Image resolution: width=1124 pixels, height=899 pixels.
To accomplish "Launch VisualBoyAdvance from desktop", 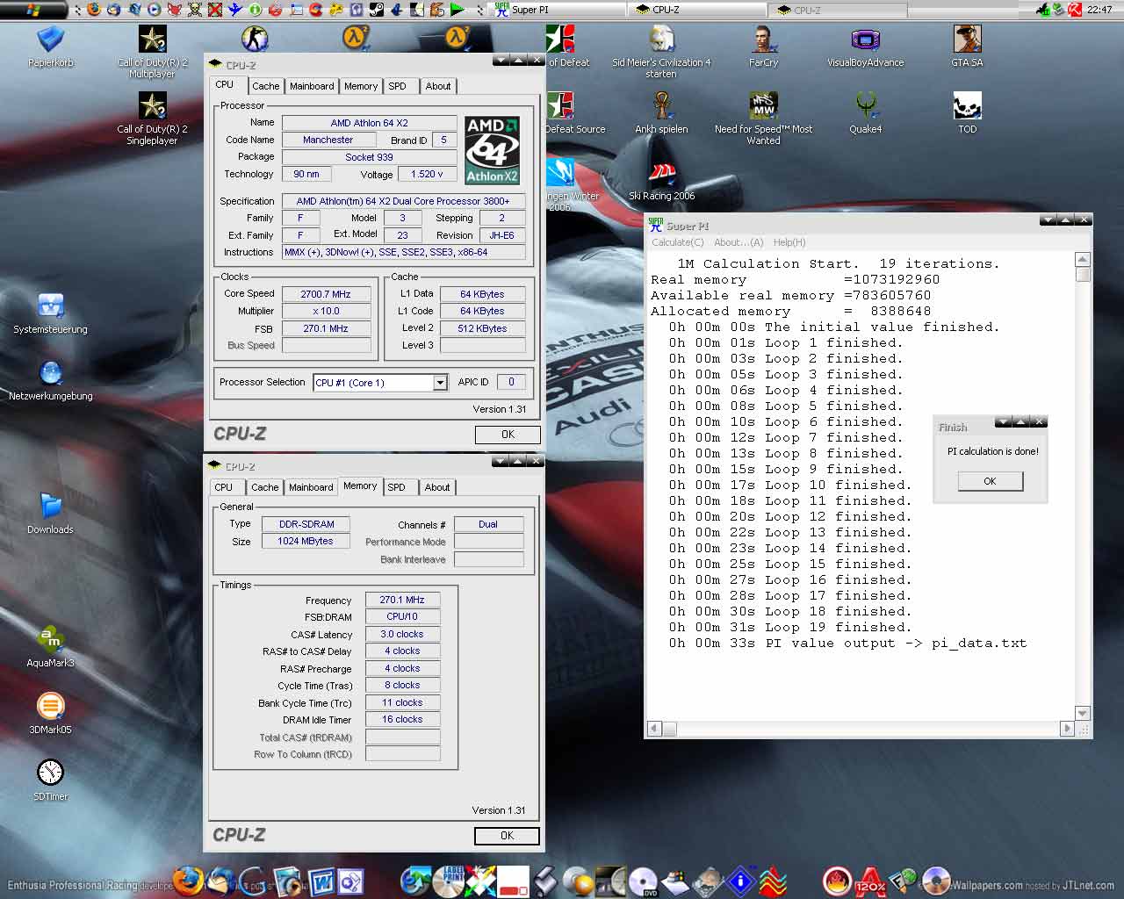I will click(865, 40).
